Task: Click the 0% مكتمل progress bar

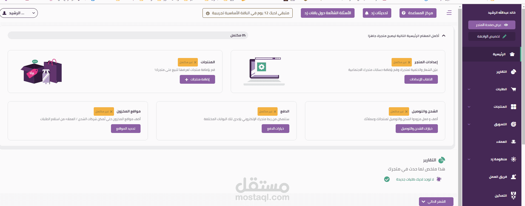Action: 128,35
